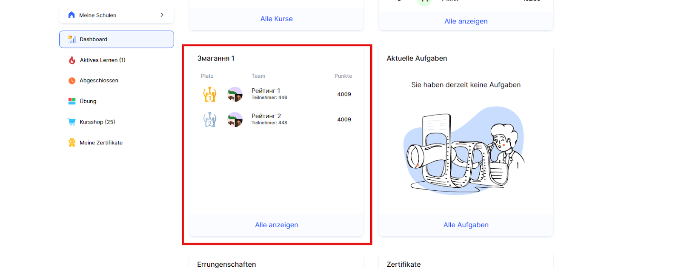Open the Alle Aufgaben link
This screenshot has width=681, height=268.
point(466,225)
